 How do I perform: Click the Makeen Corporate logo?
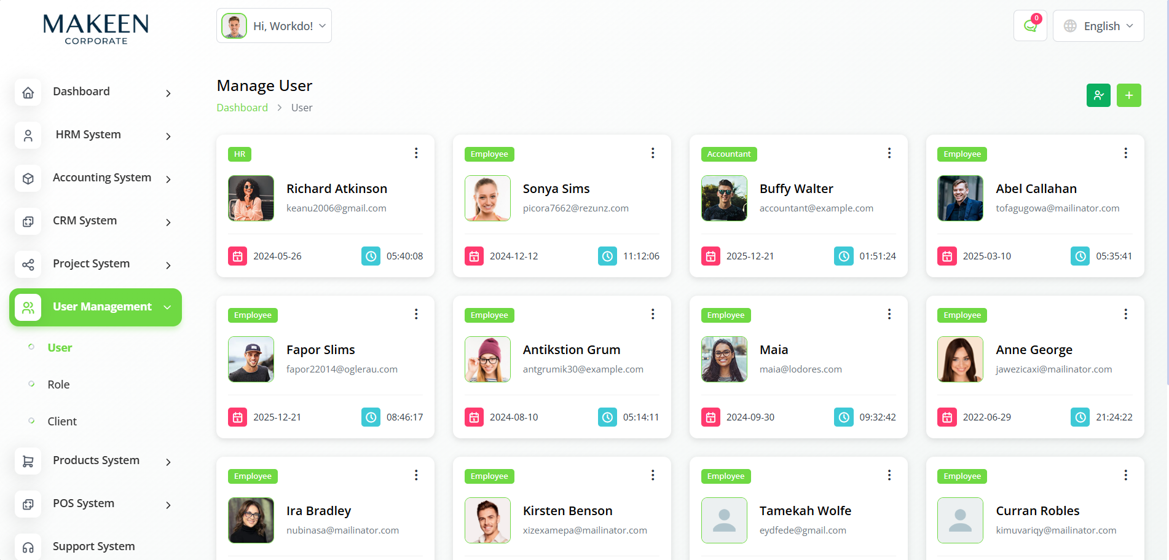pos(96,29)
